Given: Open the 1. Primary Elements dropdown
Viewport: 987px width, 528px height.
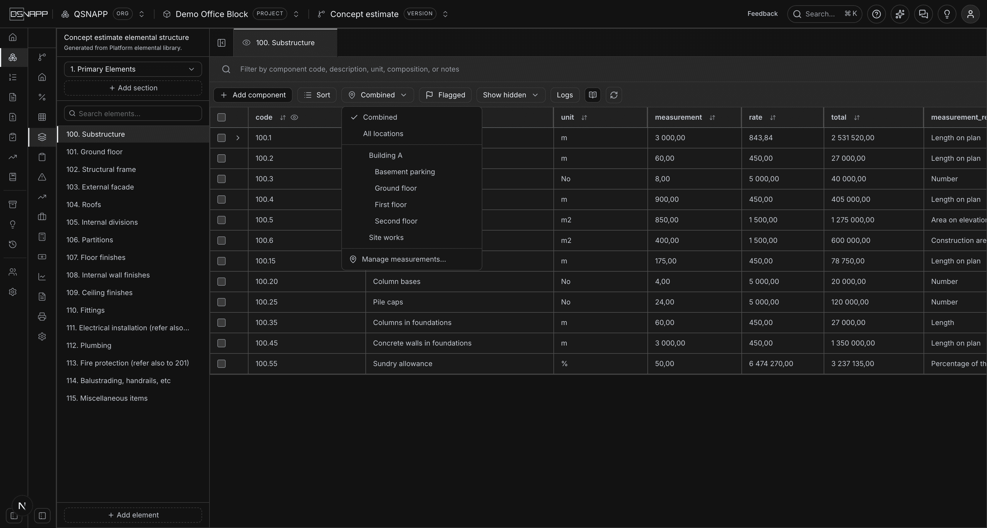Looking at the screenshot, I should coord(133,69).
